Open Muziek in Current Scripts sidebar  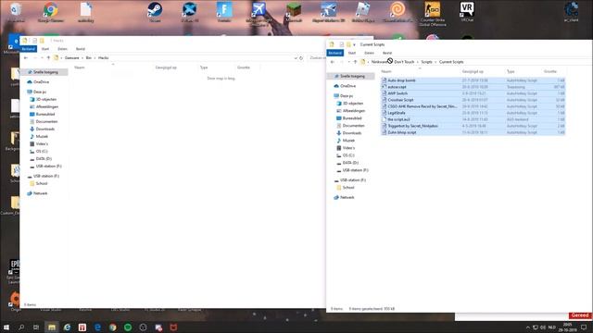348,141
